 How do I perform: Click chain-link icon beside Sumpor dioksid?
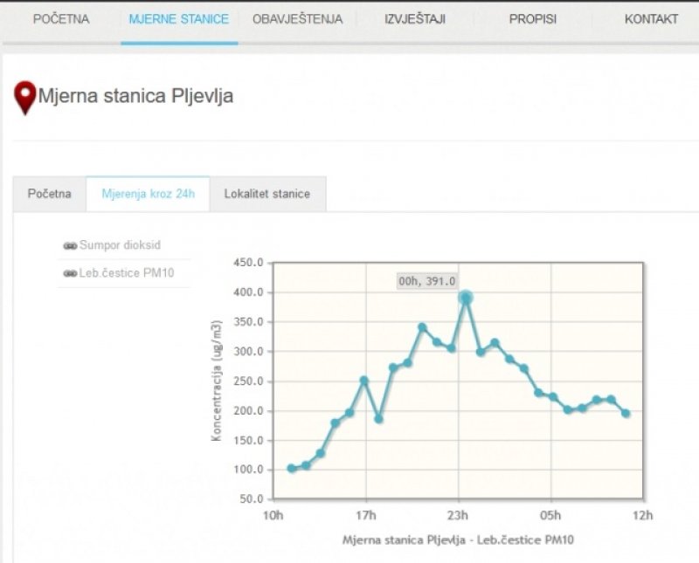pyautogui.click(x=70, y=246)
